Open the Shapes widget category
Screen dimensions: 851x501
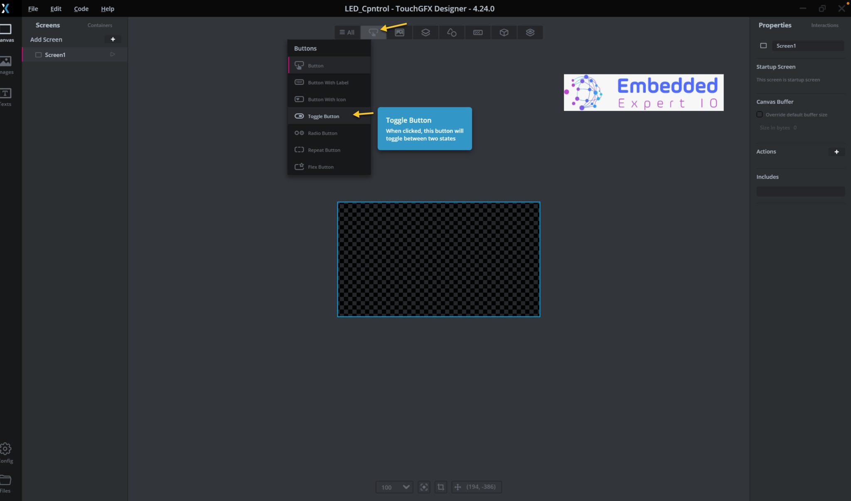pyautogui.click(x=451, y=32)
